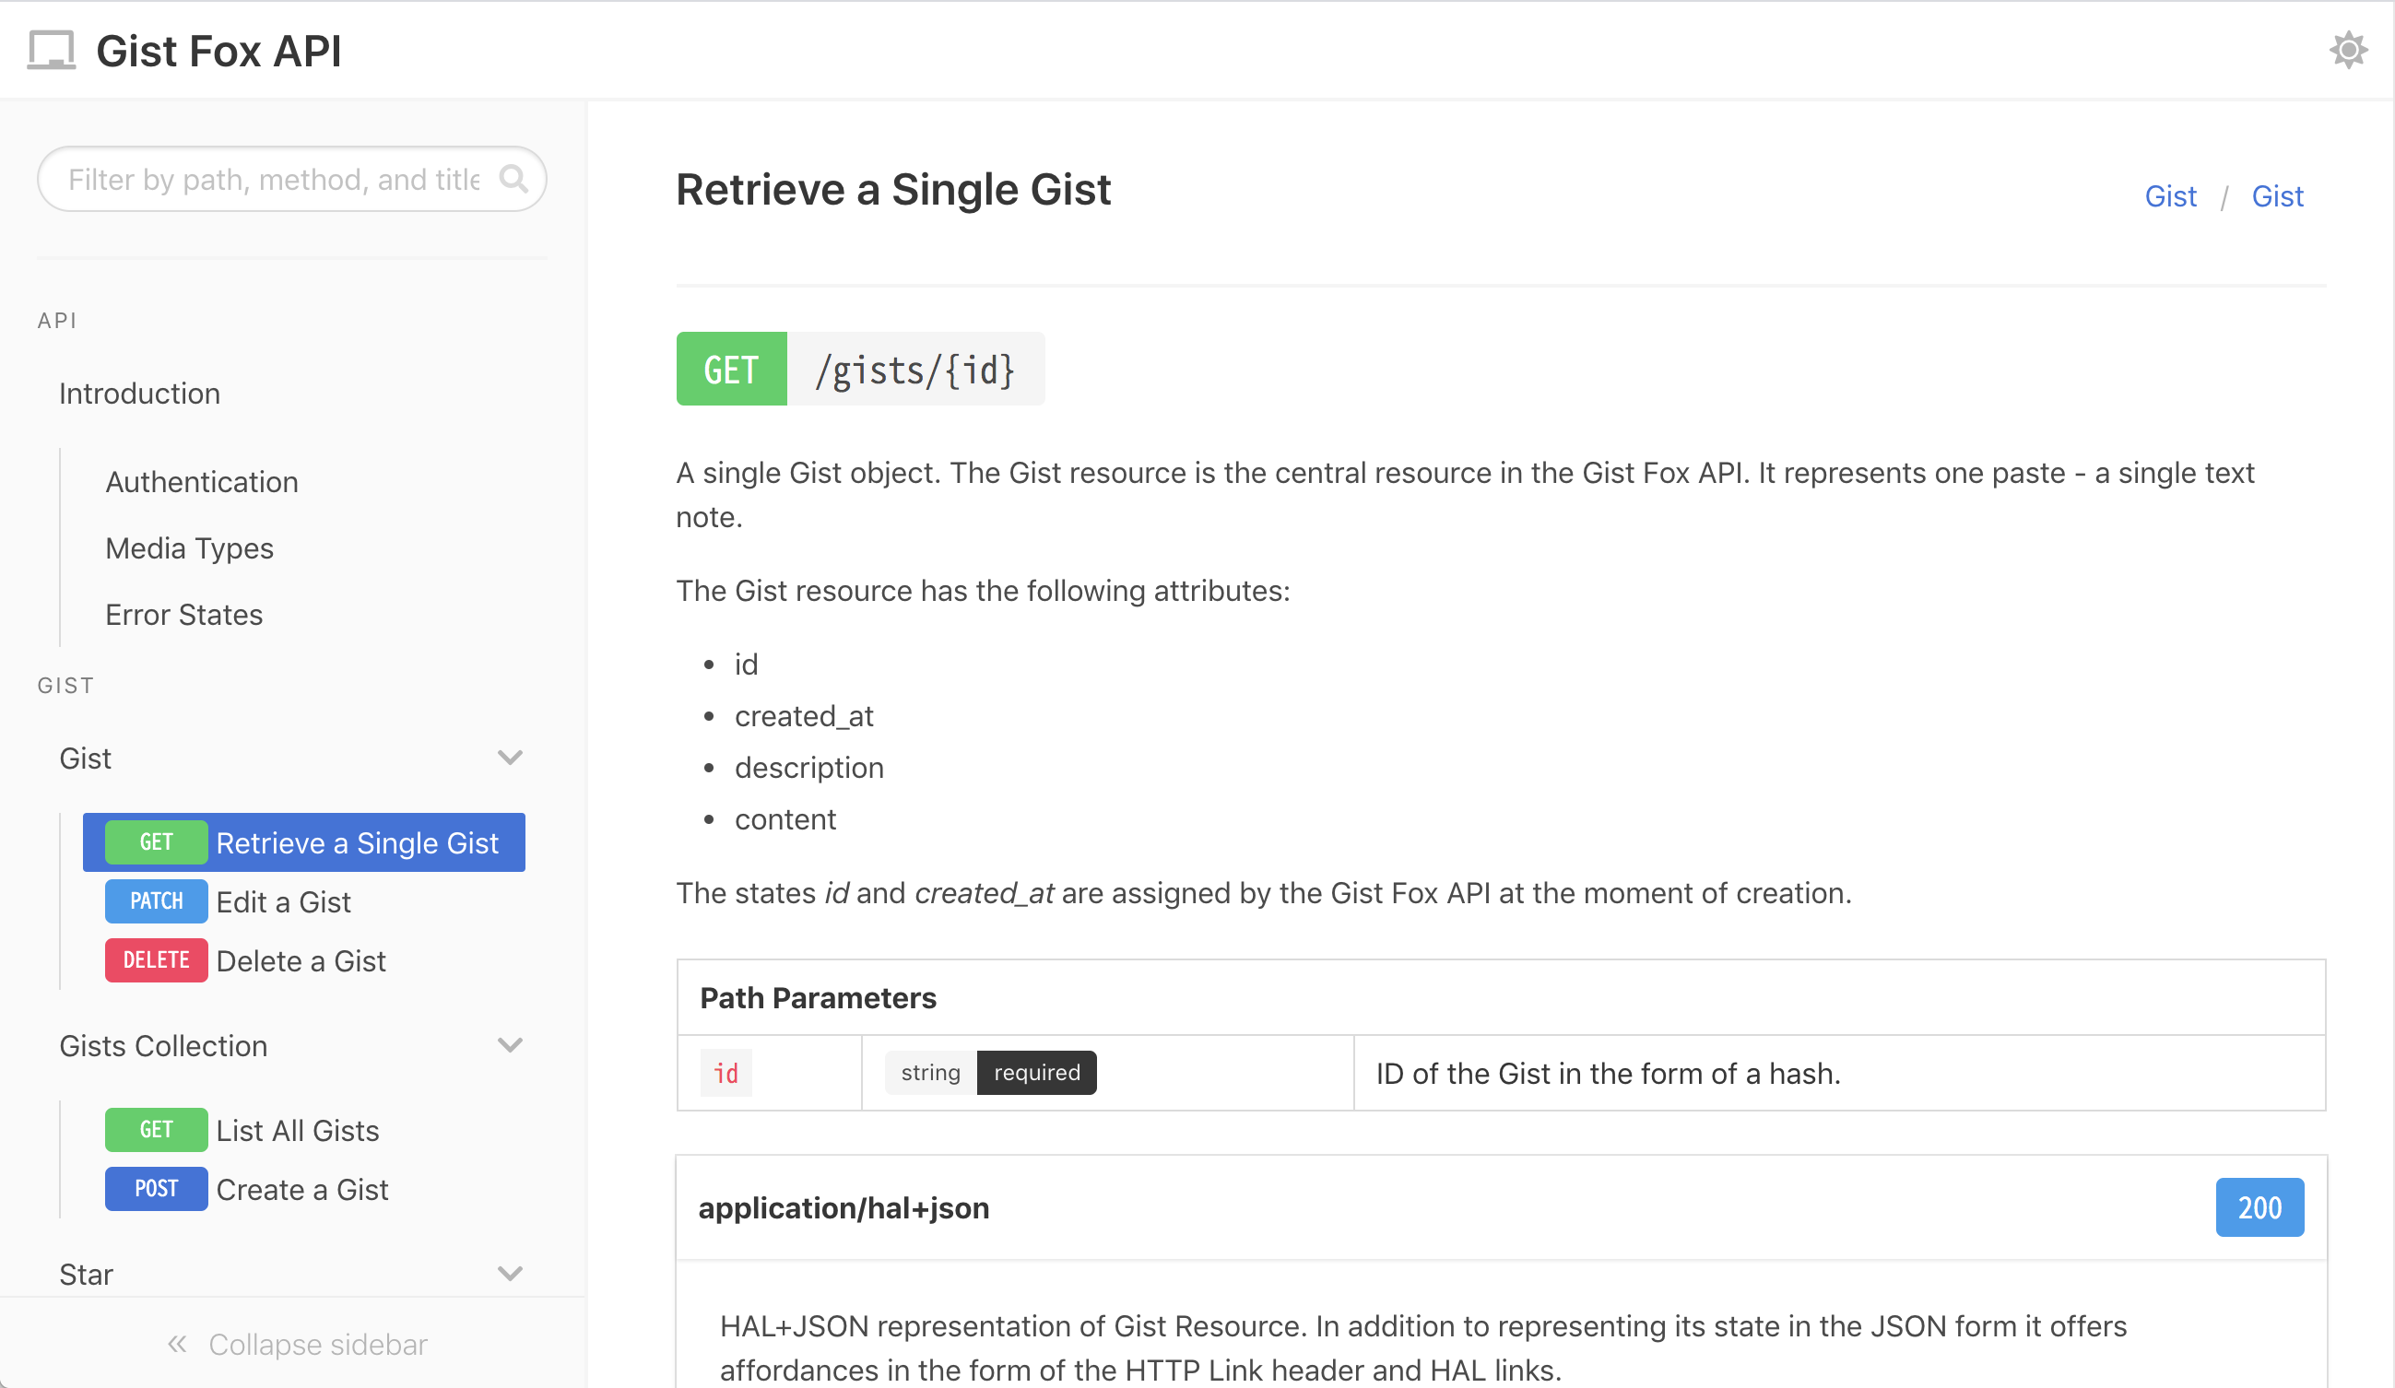The image size is (2395, 1388).
Task: Click the search magnifier icon in filter box
Action: [x=513, y=179]
